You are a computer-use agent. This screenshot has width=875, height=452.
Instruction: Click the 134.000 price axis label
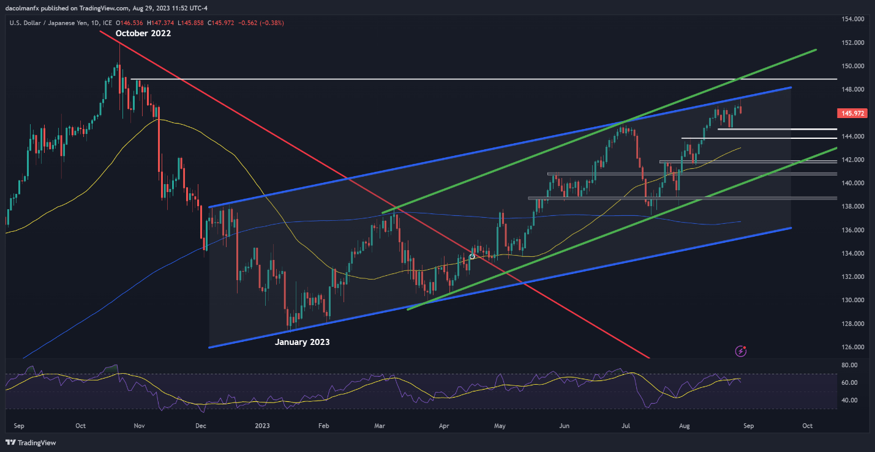point(852,253)
